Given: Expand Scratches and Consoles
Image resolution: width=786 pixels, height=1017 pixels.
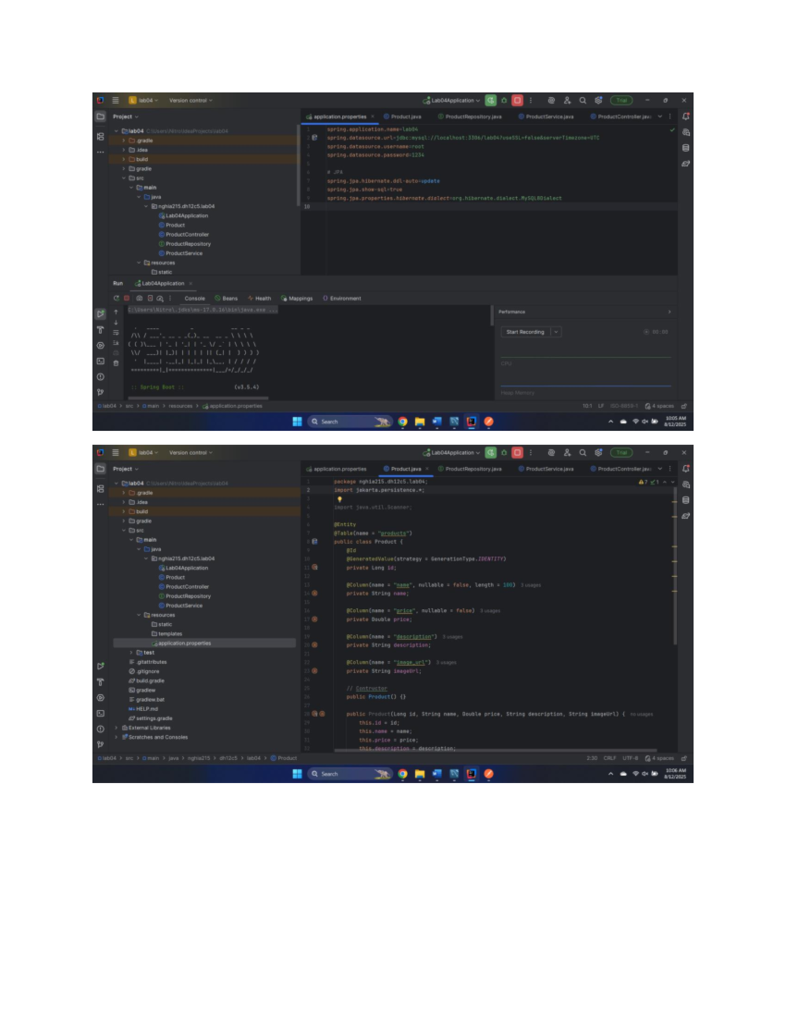Looking at the screenshot, I should point(117,737).
